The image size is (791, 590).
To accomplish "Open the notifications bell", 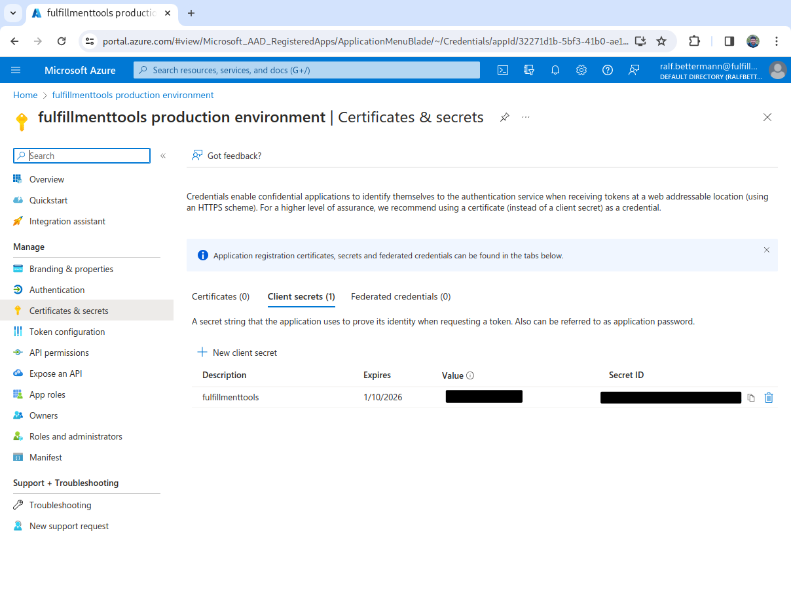I will (555, 70).
